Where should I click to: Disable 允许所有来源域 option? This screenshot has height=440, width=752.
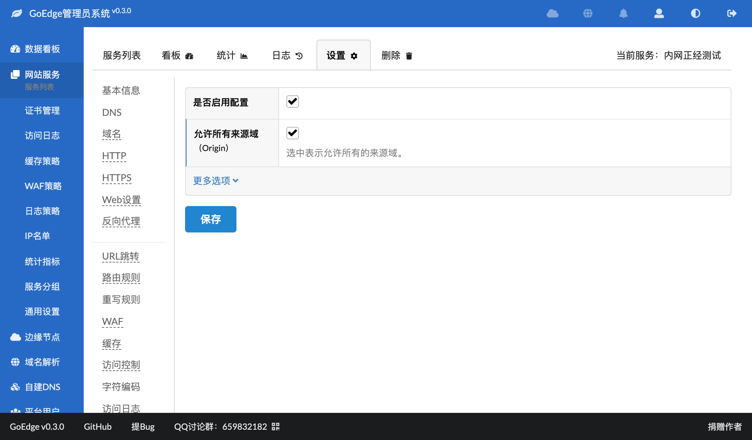coord(292,133)
